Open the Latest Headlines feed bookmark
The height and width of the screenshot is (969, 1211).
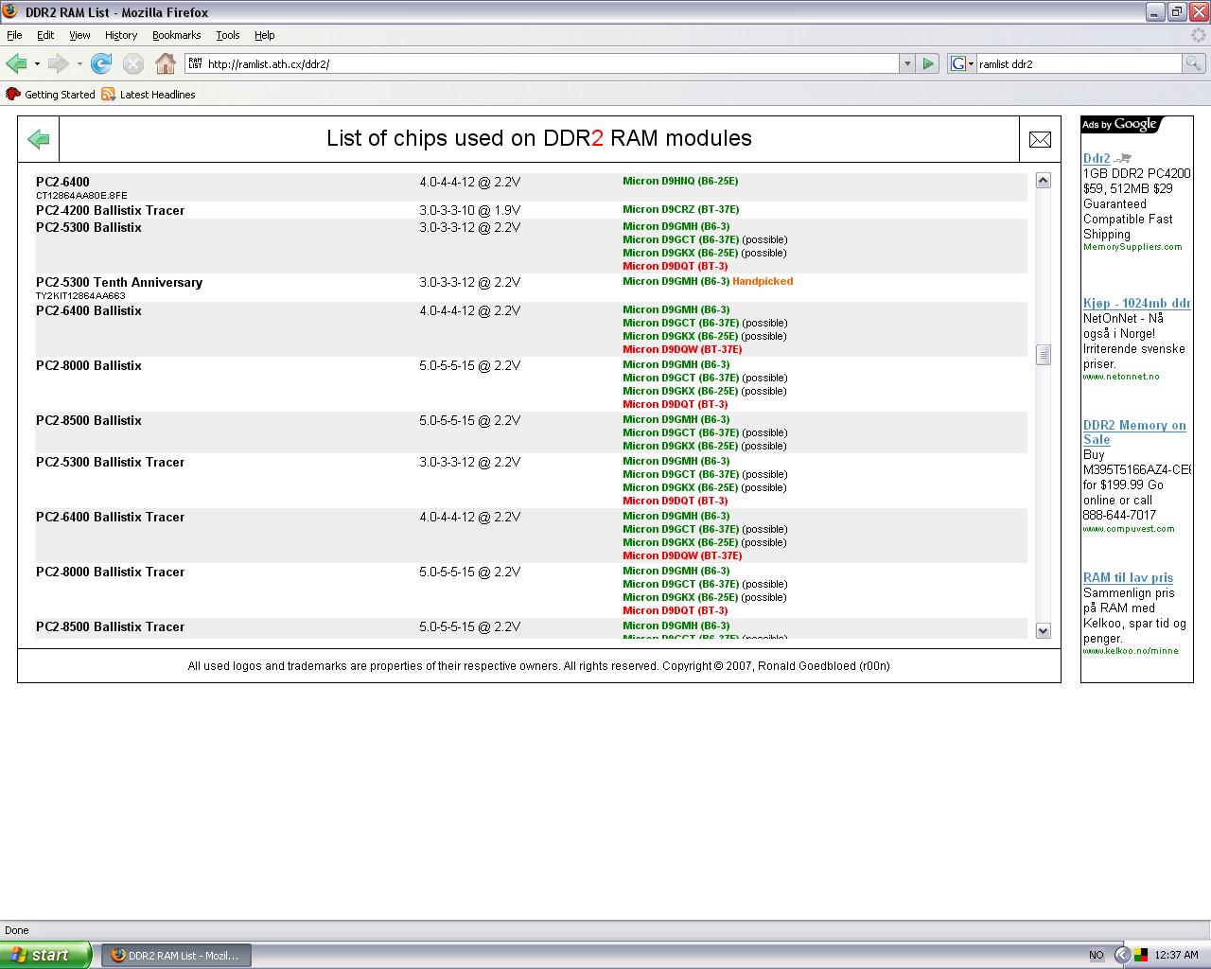149,95
